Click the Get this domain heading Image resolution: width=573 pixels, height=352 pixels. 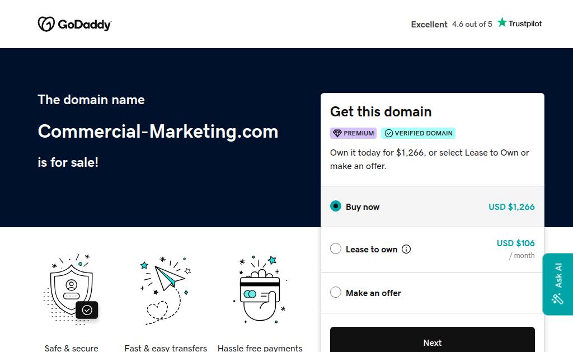[381, 111]
